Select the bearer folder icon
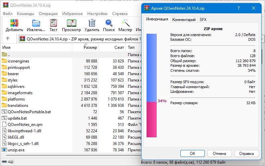 click(4, 74)
